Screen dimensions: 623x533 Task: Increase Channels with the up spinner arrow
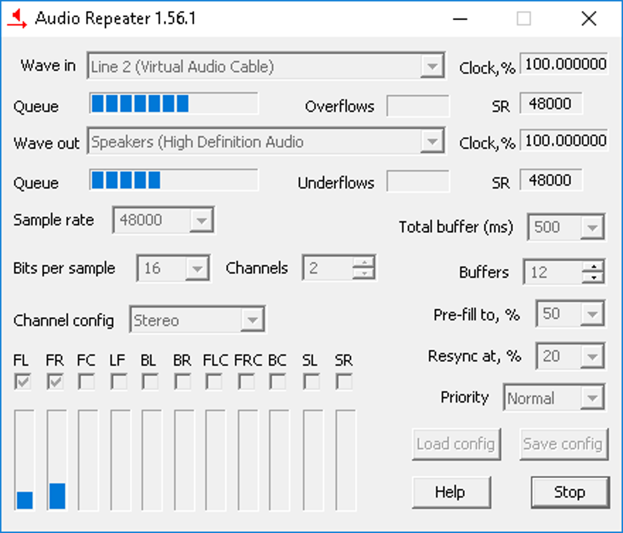363,262
